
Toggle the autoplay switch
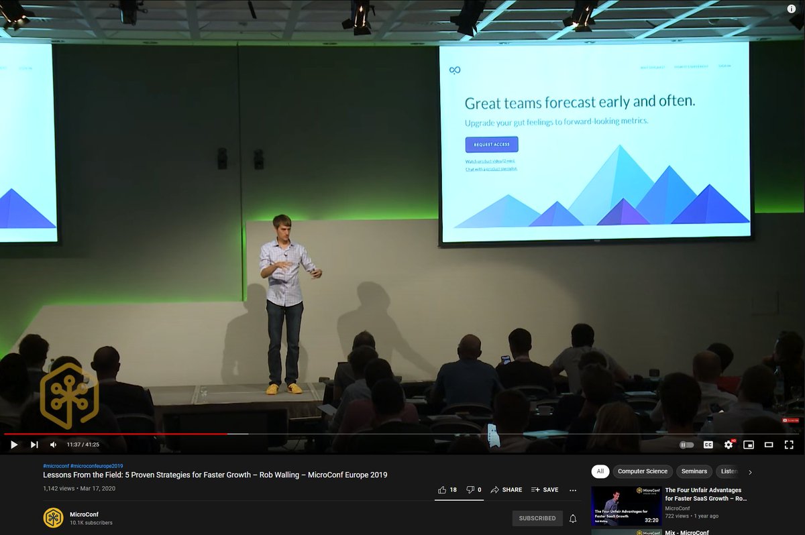[x=687, y=444]
